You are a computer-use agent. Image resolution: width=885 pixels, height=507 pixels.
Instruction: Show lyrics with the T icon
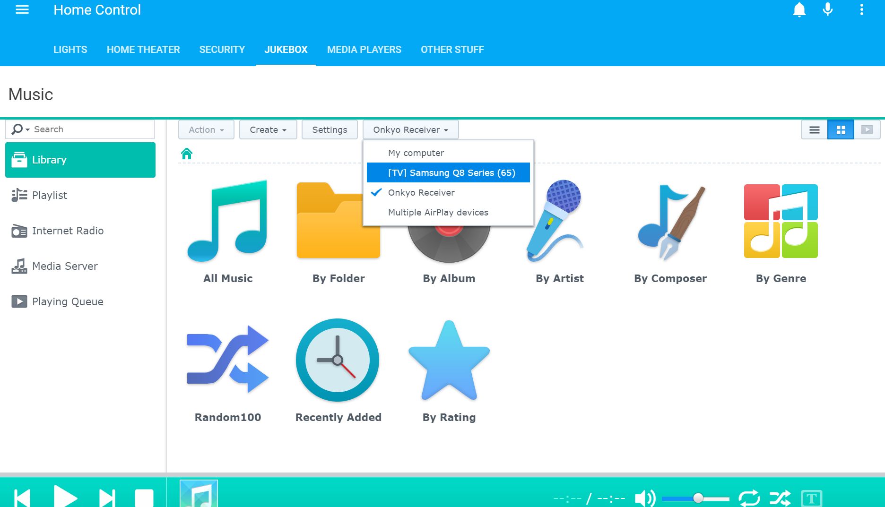812,498
